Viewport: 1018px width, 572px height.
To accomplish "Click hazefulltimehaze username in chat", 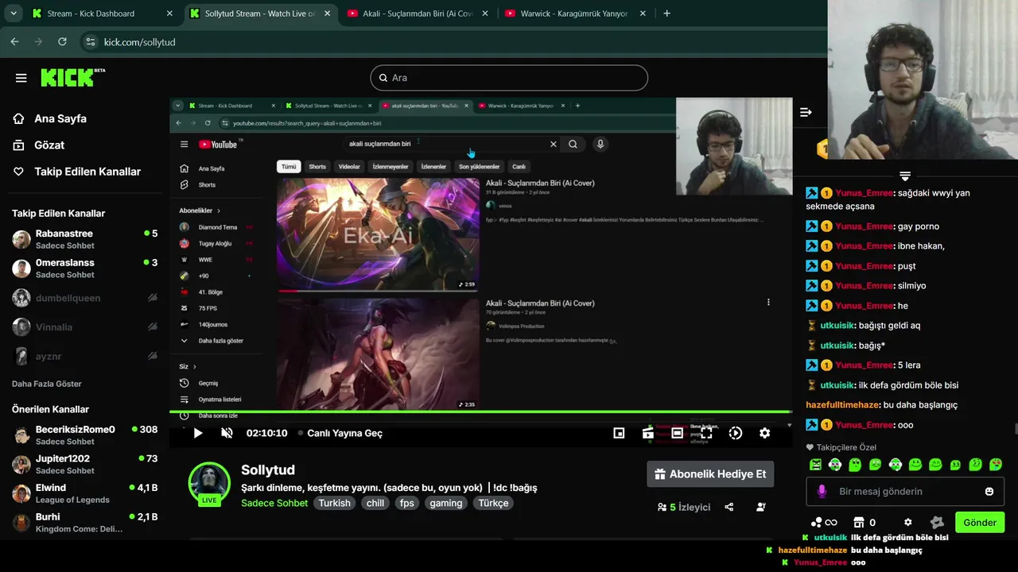I will (841, 405).
